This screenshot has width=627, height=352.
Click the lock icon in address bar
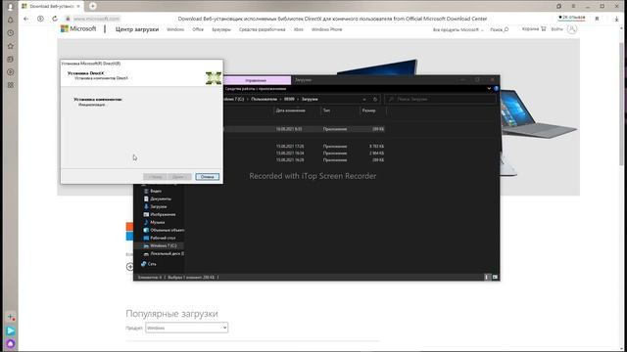pos(68,19)
